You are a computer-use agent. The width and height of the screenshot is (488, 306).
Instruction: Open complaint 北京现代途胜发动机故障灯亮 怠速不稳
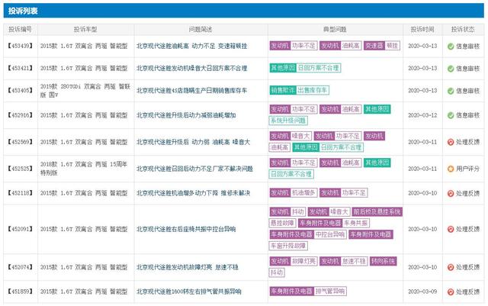click(x=188, y=267)
